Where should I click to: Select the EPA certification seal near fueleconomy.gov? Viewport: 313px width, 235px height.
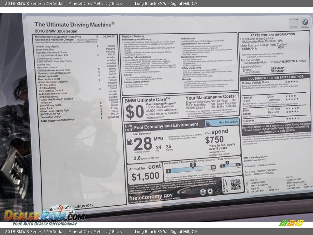pos(203,191)
